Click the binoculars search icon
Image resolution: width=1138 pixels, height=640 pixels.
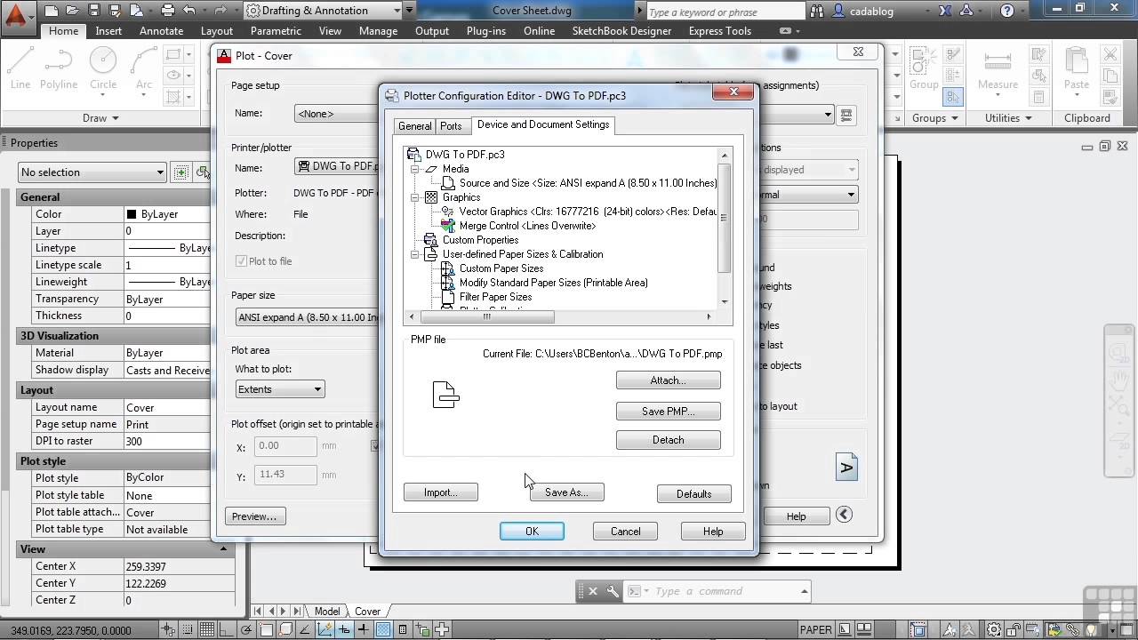coord(815,12)
